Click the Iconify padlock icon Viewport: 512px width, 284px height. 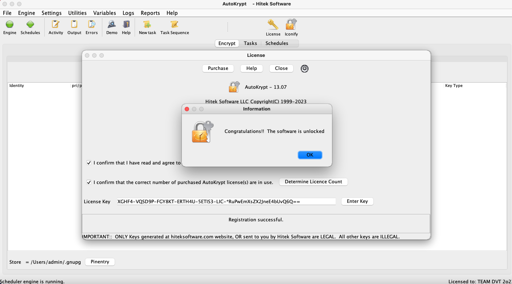tap(291, 25)
